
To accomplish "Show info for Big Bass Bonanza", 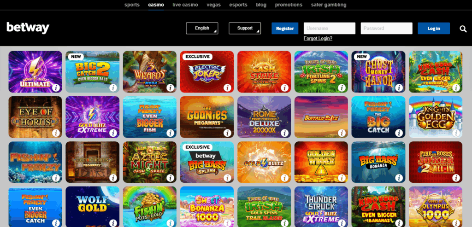I will [x=399, y=178].
